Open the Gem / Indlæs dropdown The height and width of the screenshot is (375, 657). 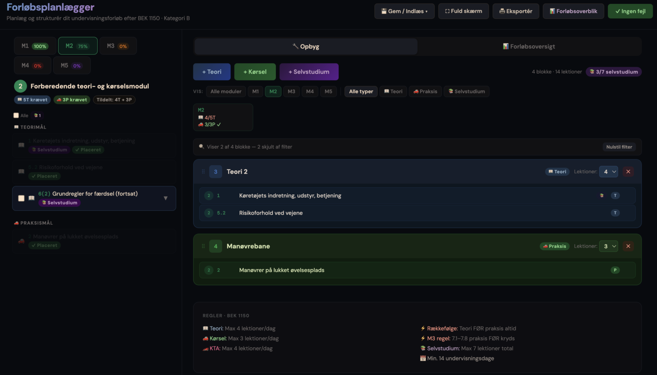[404, 11]
